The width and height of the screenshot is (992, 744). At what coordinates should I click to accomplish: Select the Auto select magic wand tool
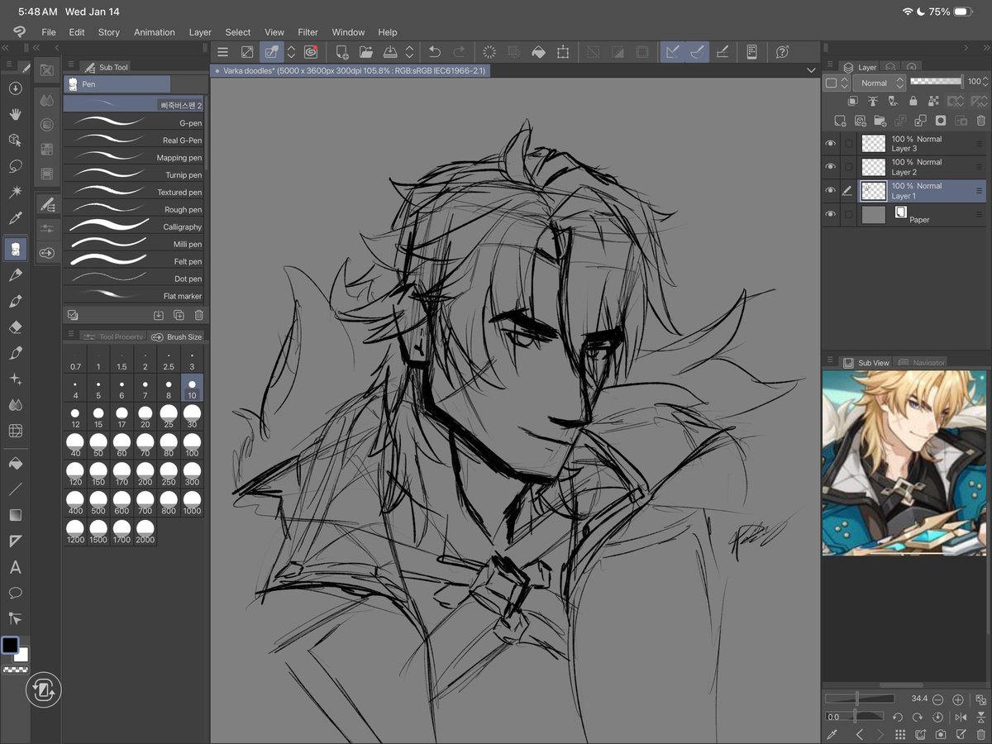(15, 192)
